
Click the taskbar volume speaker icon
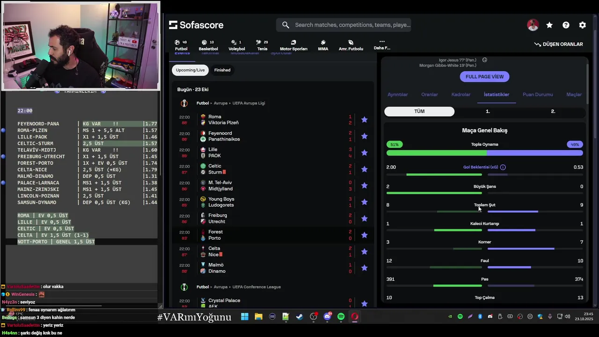point(568,317)
